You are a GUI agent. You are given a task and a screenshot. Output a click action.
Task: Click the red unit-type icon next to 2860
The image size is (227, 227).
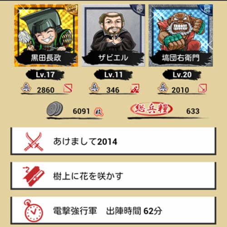pos(68,88)
